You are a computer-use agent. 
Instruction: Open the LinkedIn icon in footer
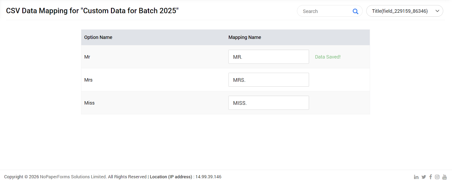point(416,177)
